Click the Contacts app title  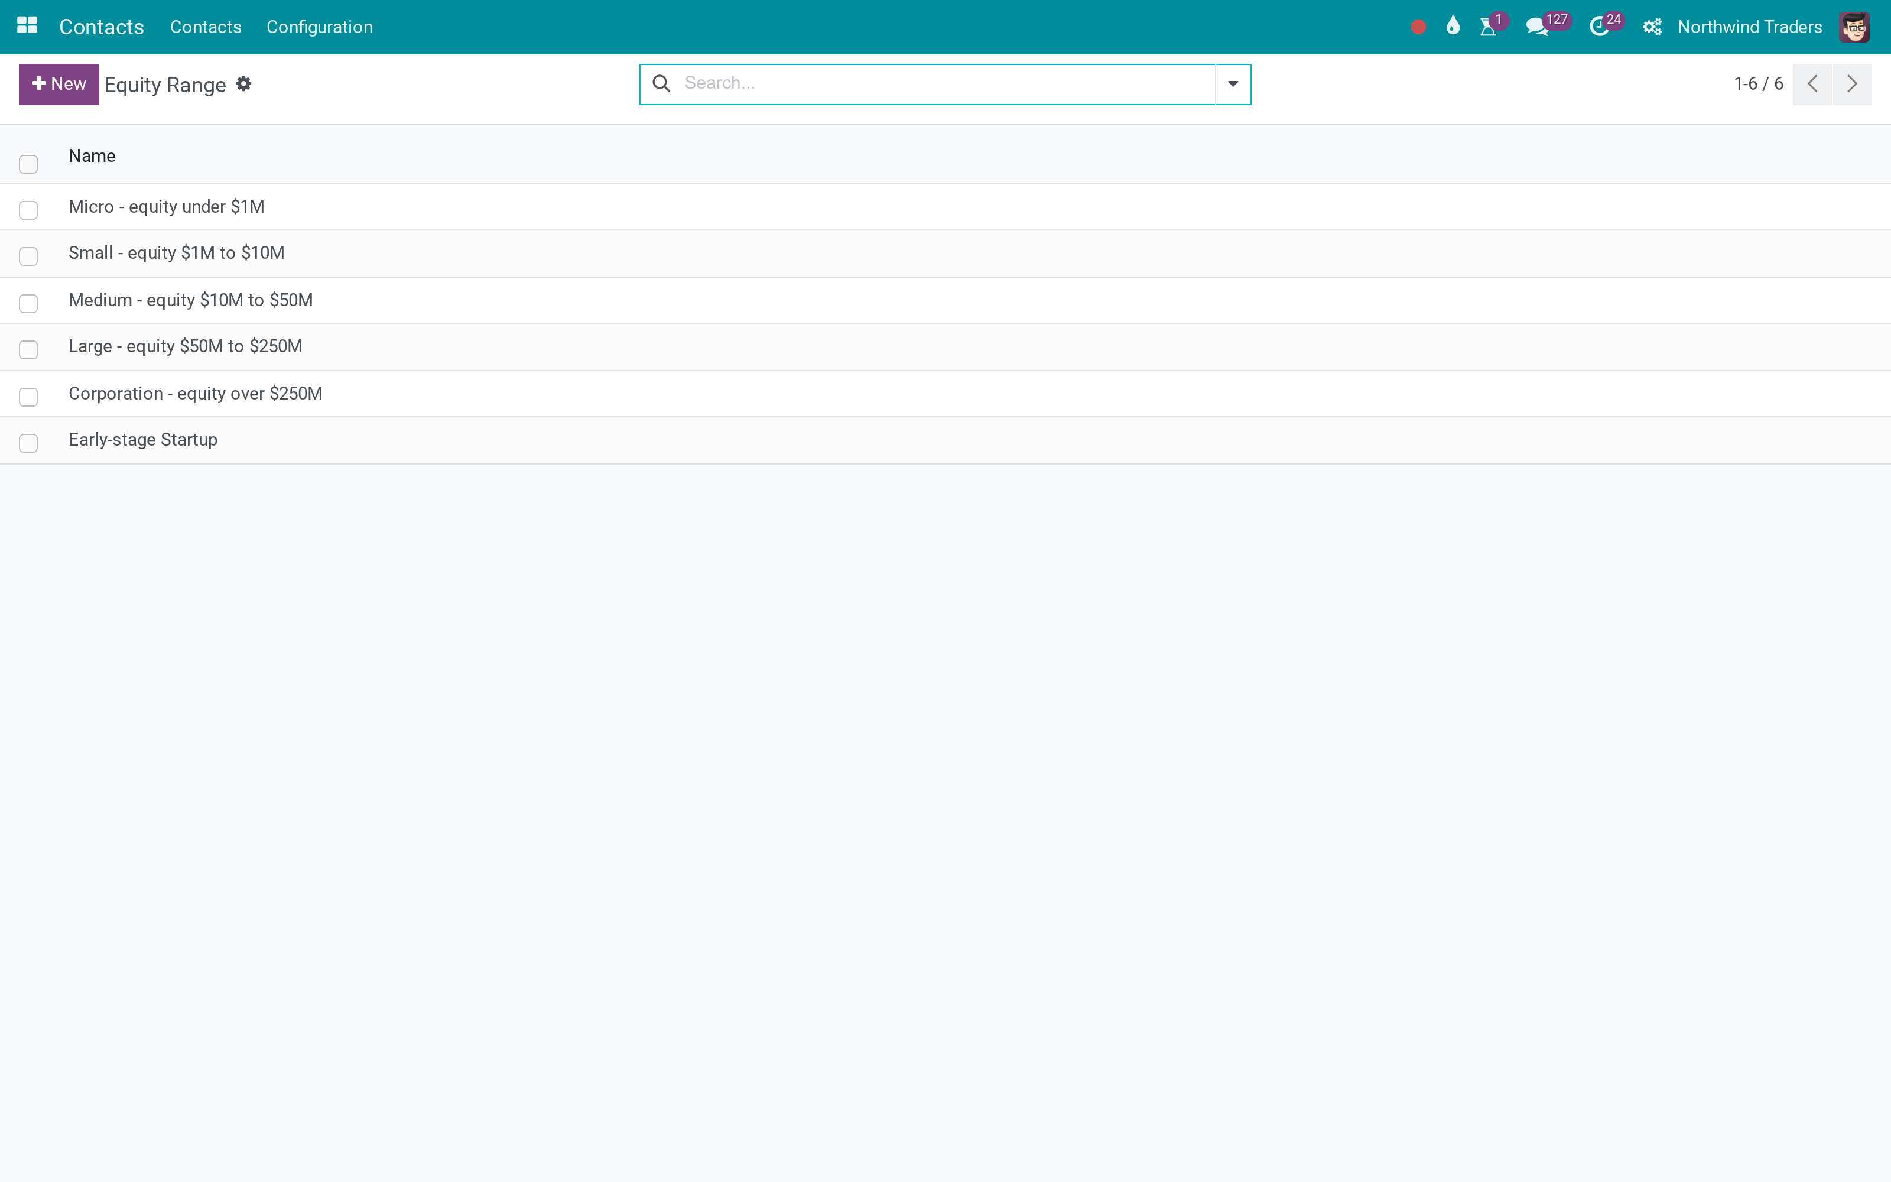click(102, 27)
